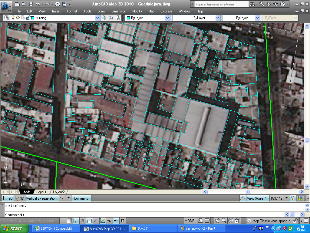Open the File menu
Image resolution: width=310 pixels, height=233 pixels.
pyautogui.click(x=18, y=11)
